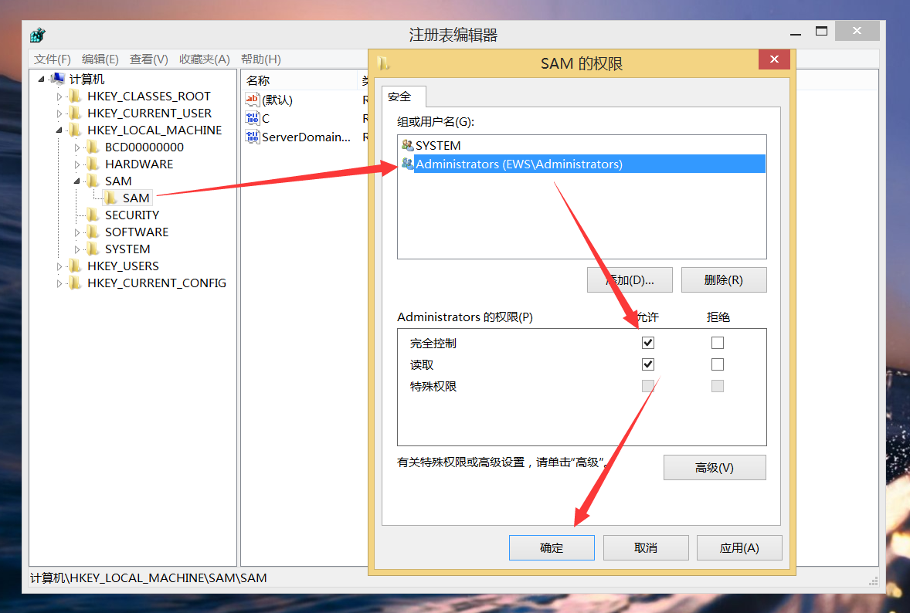Maximize the 注册表编辑器 window
This screenshot has width=910, height=613.
pyautogui.click(x=821, y=32)
